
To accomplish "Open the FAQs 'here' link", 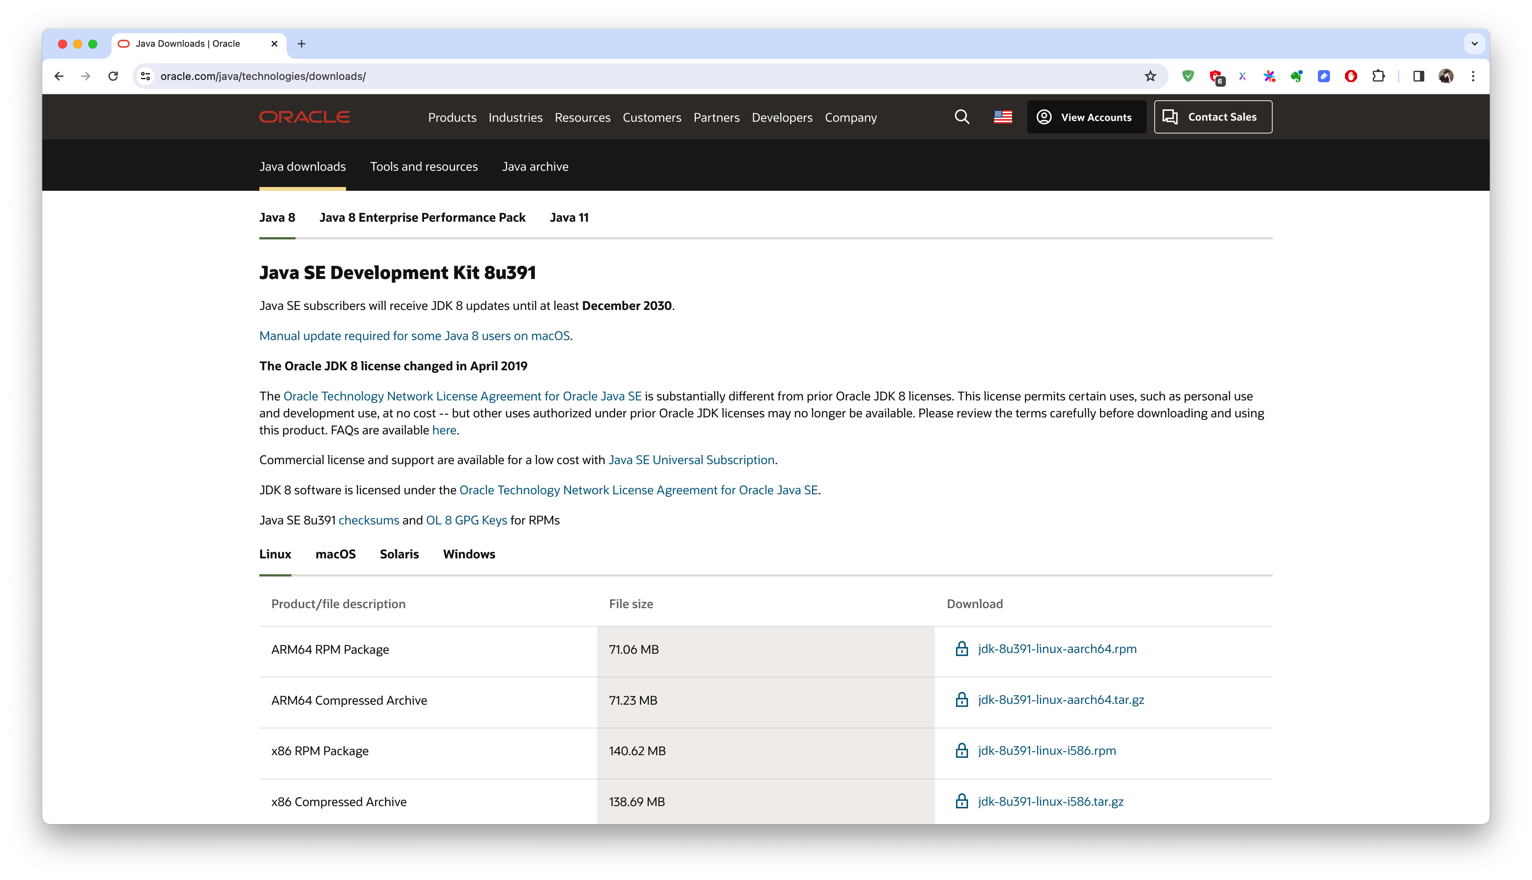I will coord(444,430).
